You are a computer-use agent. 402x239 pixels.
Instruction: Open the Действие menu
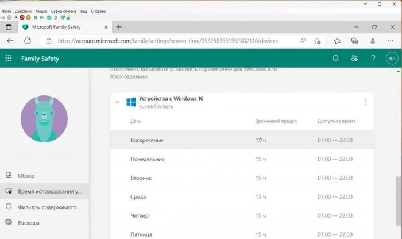coord(23,11)
